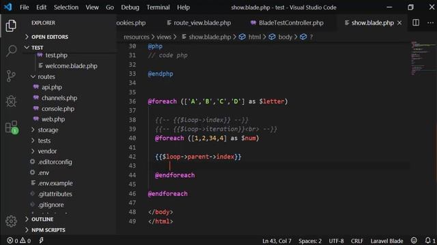Click the body breadcrumb symbol
The height and width of the screenshot is (245, 437).
coord(281,37)
